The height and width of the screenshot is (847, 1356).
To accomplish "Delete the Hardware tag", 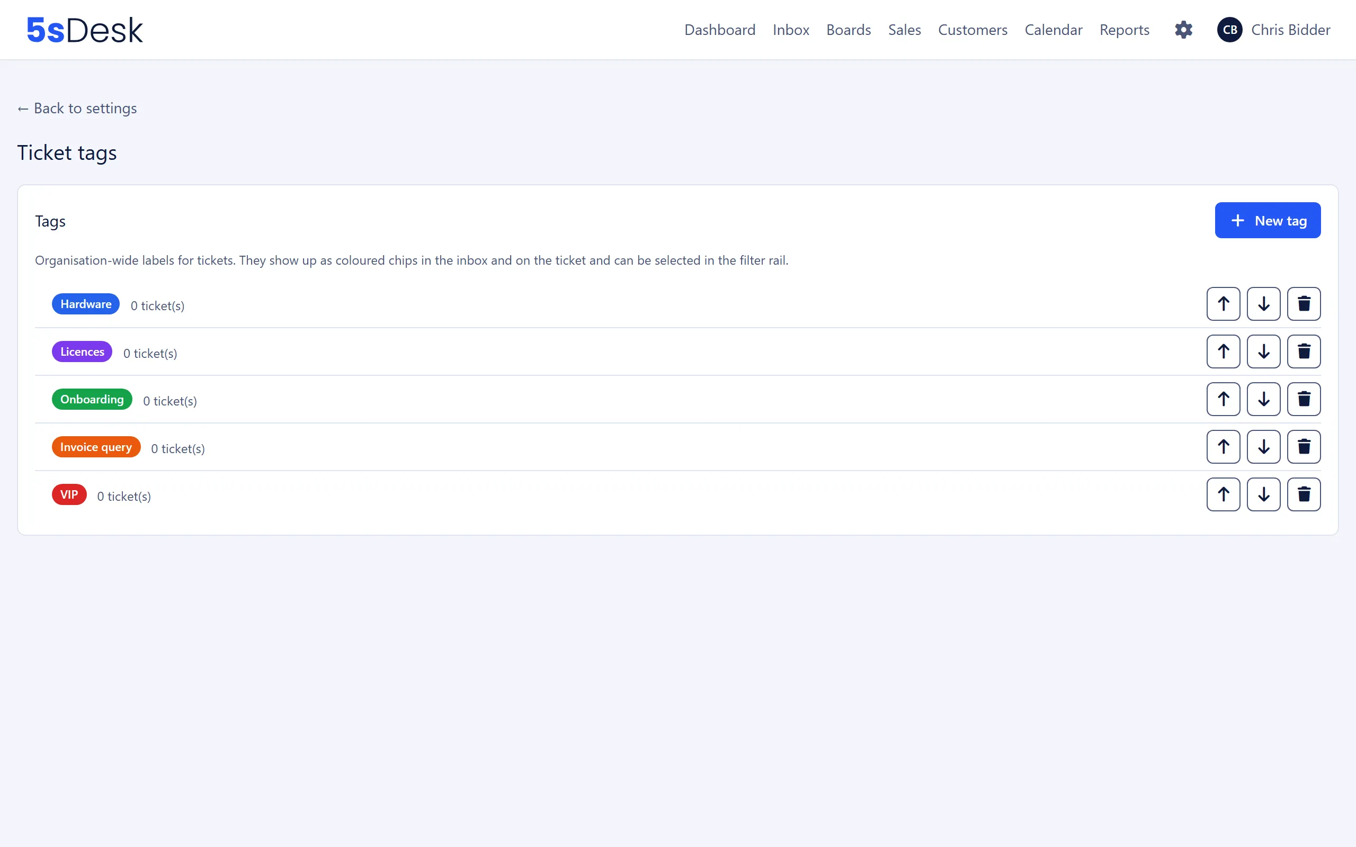I will click(1304, 304).
